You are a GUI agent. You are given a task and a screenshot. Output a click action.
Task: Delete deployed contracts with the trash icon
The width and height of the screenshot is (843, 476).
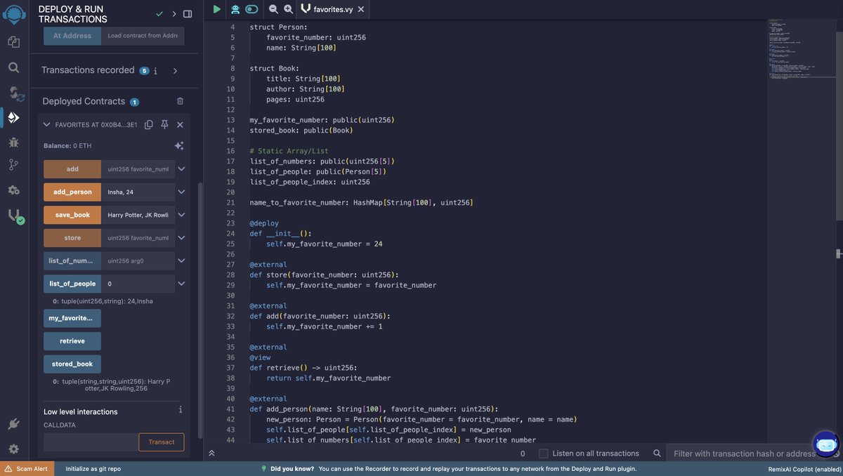tap(180, 101)
